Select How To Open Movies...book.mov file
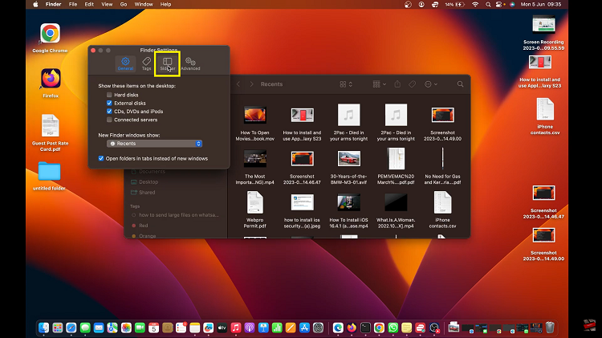 point(255,124)
